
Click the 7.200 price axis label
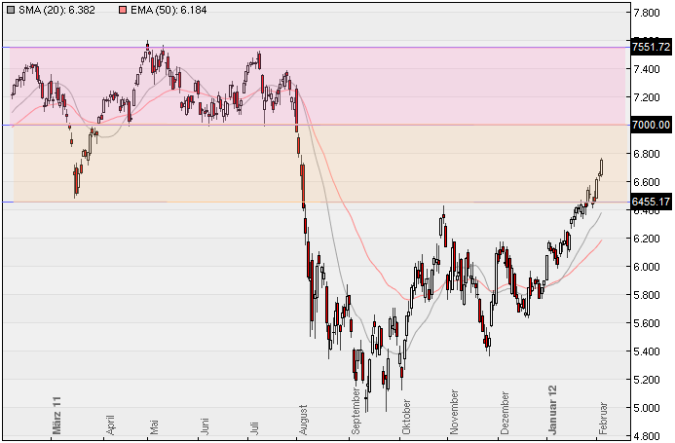tap(647, 97)
